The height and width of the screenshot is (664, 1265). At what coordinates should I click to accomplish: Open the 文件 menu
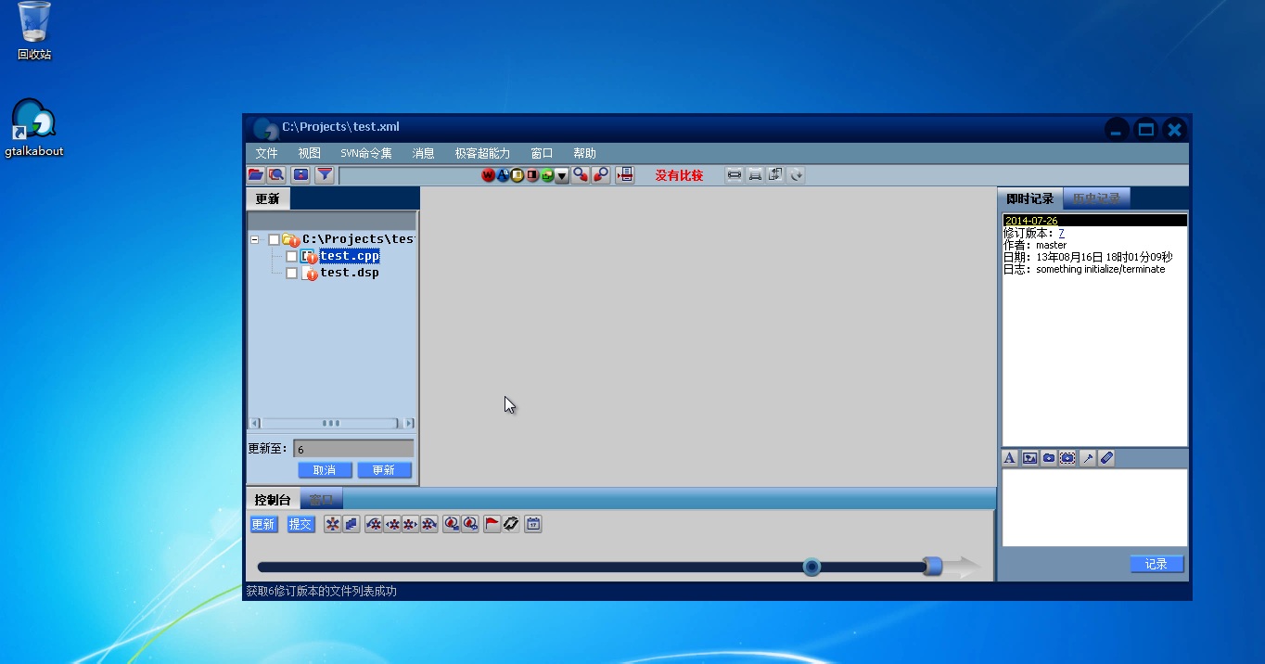266,153
